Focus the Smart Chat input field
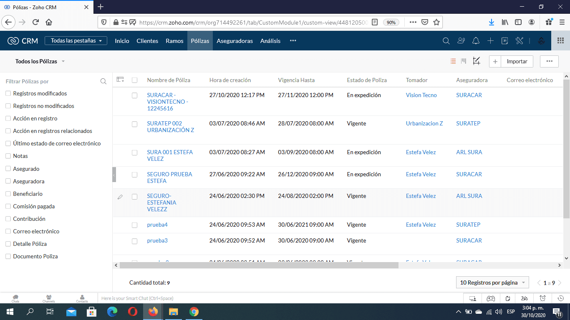This screenshot has width=570, height=320. (280, 298)
